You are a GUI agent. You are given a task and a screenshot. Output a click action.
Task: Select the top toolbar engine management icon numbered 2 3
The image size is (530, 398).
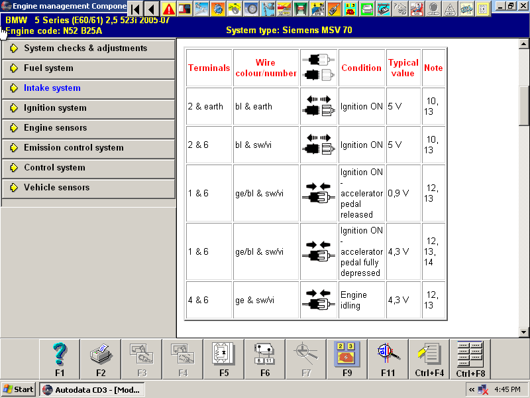[x=351, y=9]
